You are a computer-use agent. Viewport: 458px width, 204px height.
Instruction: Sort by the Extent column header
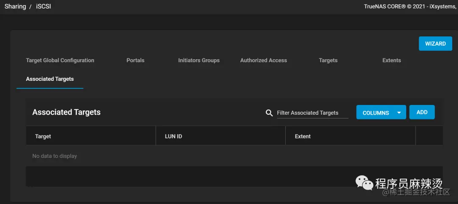303,136
